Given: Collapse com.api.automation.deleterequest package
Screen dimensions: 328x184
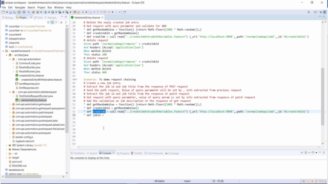Looking at the screenshot, I should click(10, 92).
